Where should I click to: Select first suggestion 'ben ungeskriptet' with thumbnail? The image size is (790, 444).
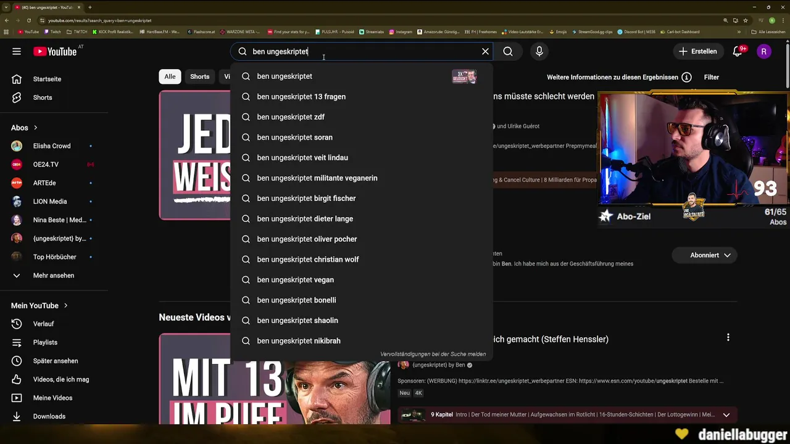tap(361, 76)
